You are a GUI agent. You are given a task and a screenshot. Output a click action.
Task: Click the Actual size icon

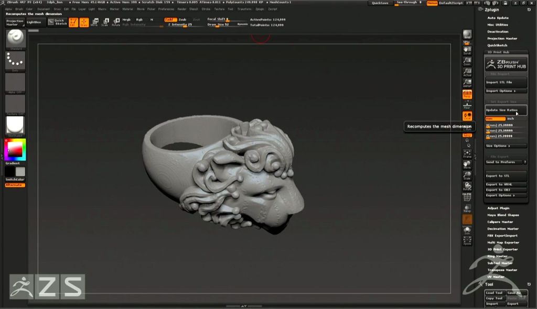click(x=467, y=72)
